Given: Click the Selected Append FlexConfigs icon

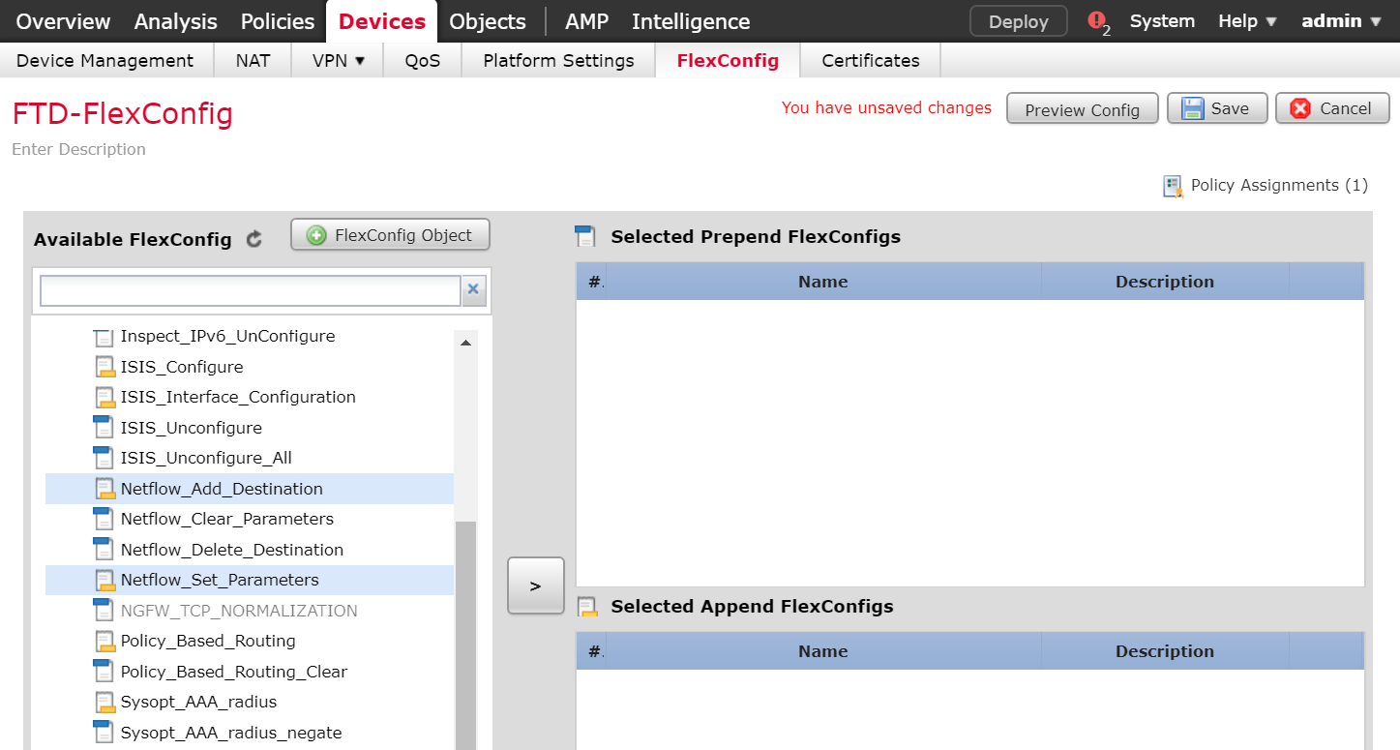Looking at the screenshot, I should pyautogui.click(x=586, y=607).
